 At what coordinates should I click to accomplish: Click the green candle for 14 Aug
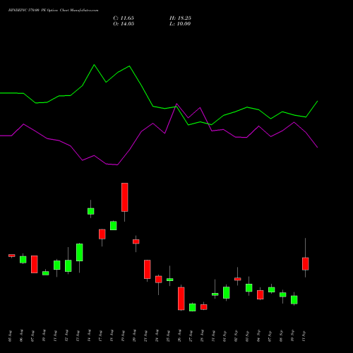point(91,211)
